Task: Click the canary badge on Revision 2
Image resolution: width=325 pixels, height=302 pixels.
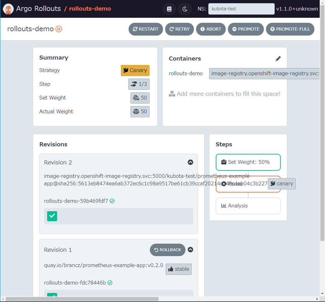Action: point(282,184)
